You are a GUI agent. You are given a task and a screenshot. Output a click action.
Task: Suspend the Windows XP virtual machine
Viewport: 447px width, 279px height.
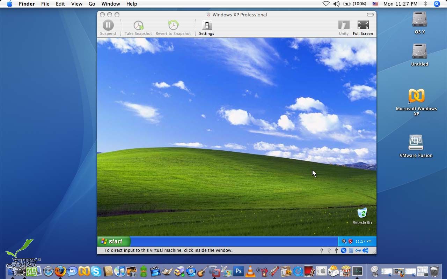[108, 28]
